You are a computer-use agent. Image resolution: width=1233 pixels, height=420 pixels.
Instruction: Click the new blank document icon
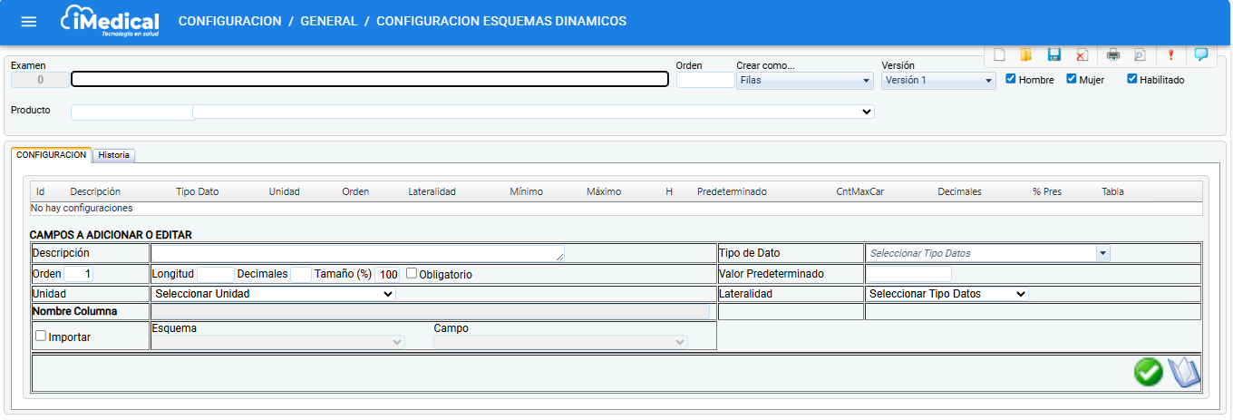coord(999,54)
